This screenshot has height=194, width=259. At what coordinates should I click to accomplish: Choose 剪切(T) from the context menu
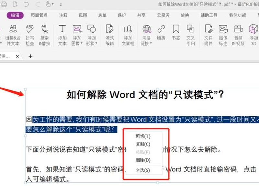point(143,136)
